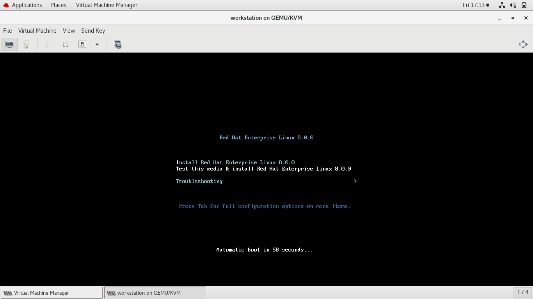Shut down the virtual machine button
The image size is (533, 299).
(82, 44)
